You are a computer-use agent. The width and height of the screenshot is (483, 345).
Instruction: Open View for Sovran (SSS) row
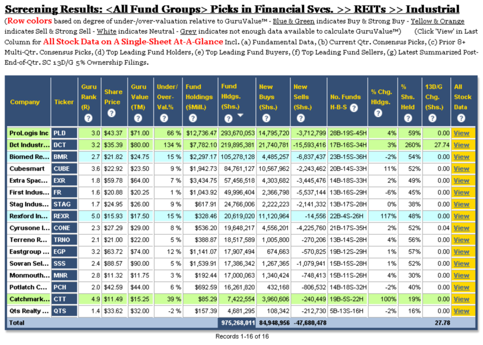point(462,264)
